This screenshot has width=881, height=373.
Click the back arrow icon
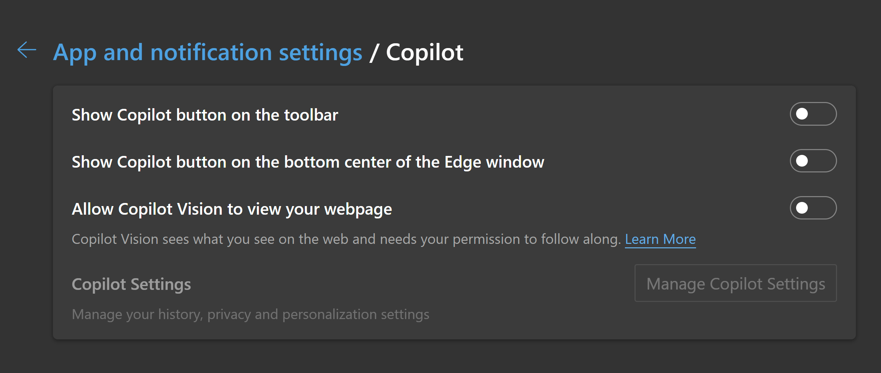point(27,50)
